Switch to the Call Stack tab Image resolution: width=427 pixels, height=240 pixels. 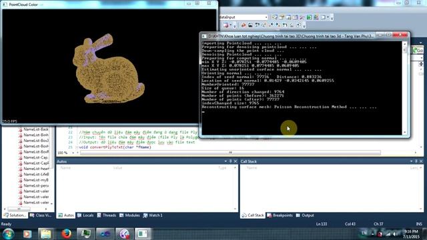click(x=253, y=215)
